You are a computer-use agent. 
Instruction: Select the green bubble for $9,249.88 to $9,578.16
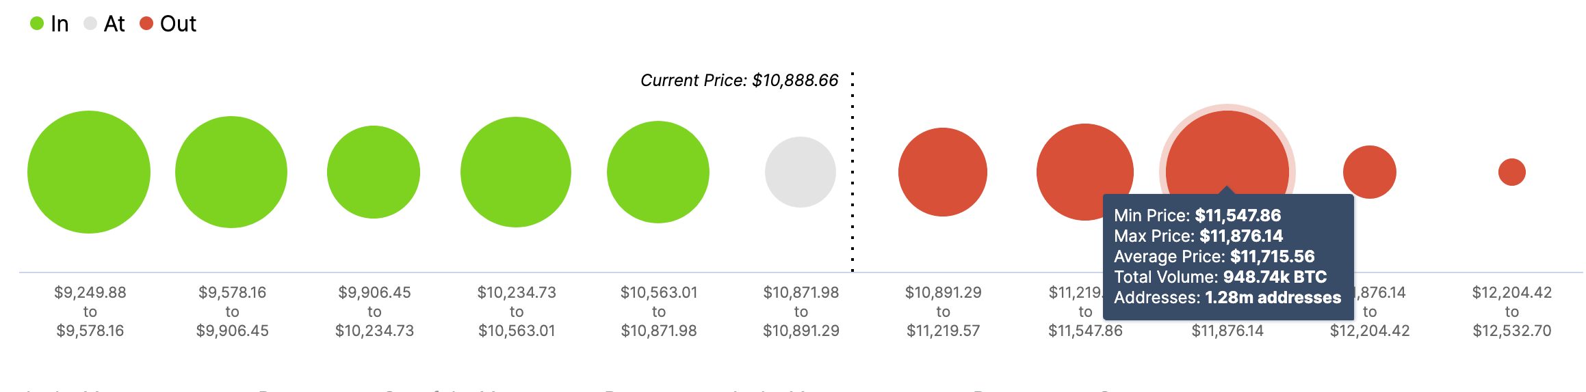(89, 172)
